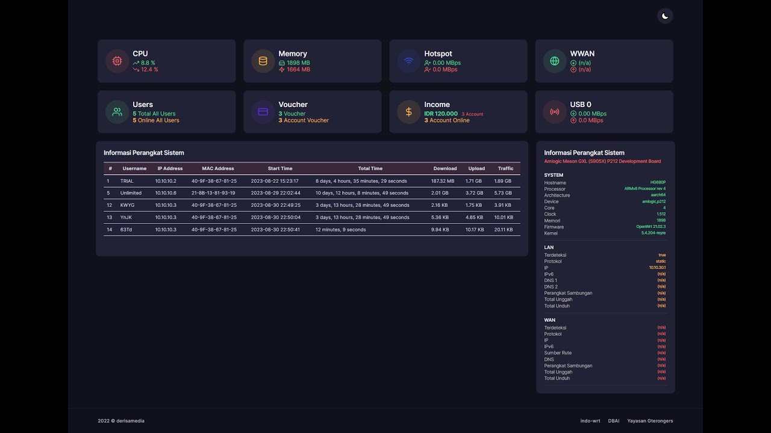Click the 3 Account Online text
The image size is (771, 433).
[447, 120]
